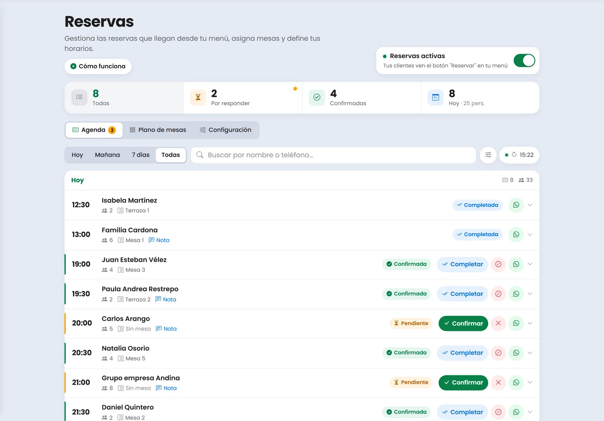604x421 pixels.
Task: Expand Juan Esteban Vélez reservation row
Action: [x=530, y=264]
